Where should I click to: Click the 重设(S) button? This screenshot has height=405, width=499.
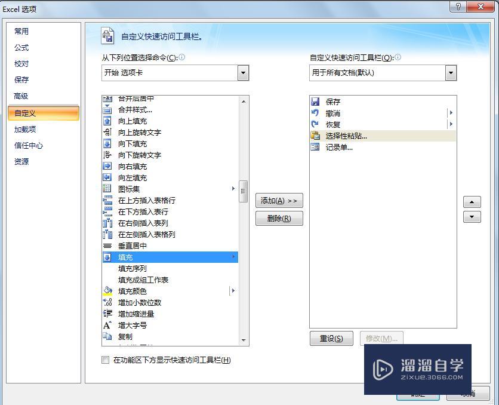click(331, 339)
